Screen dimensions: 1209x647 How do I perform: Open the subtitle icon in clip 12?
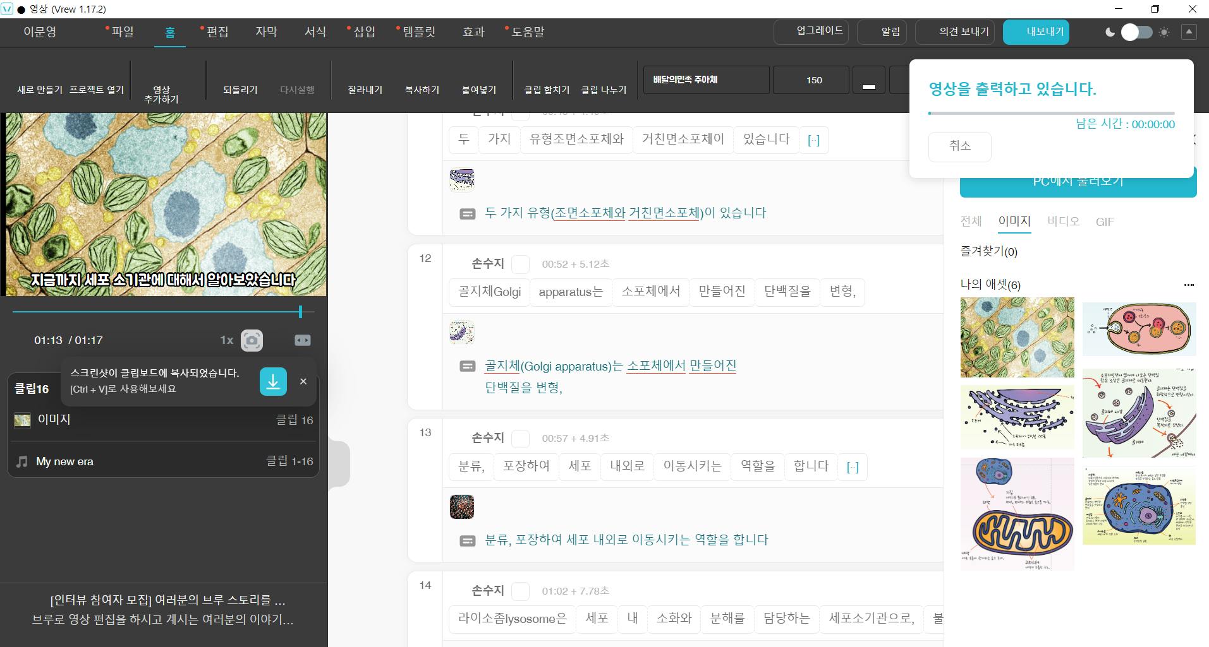pos(468,366)
